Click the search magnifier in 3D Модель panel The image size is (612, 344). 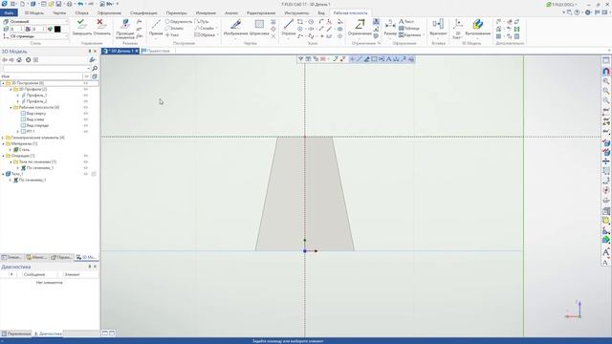point(95,68)
